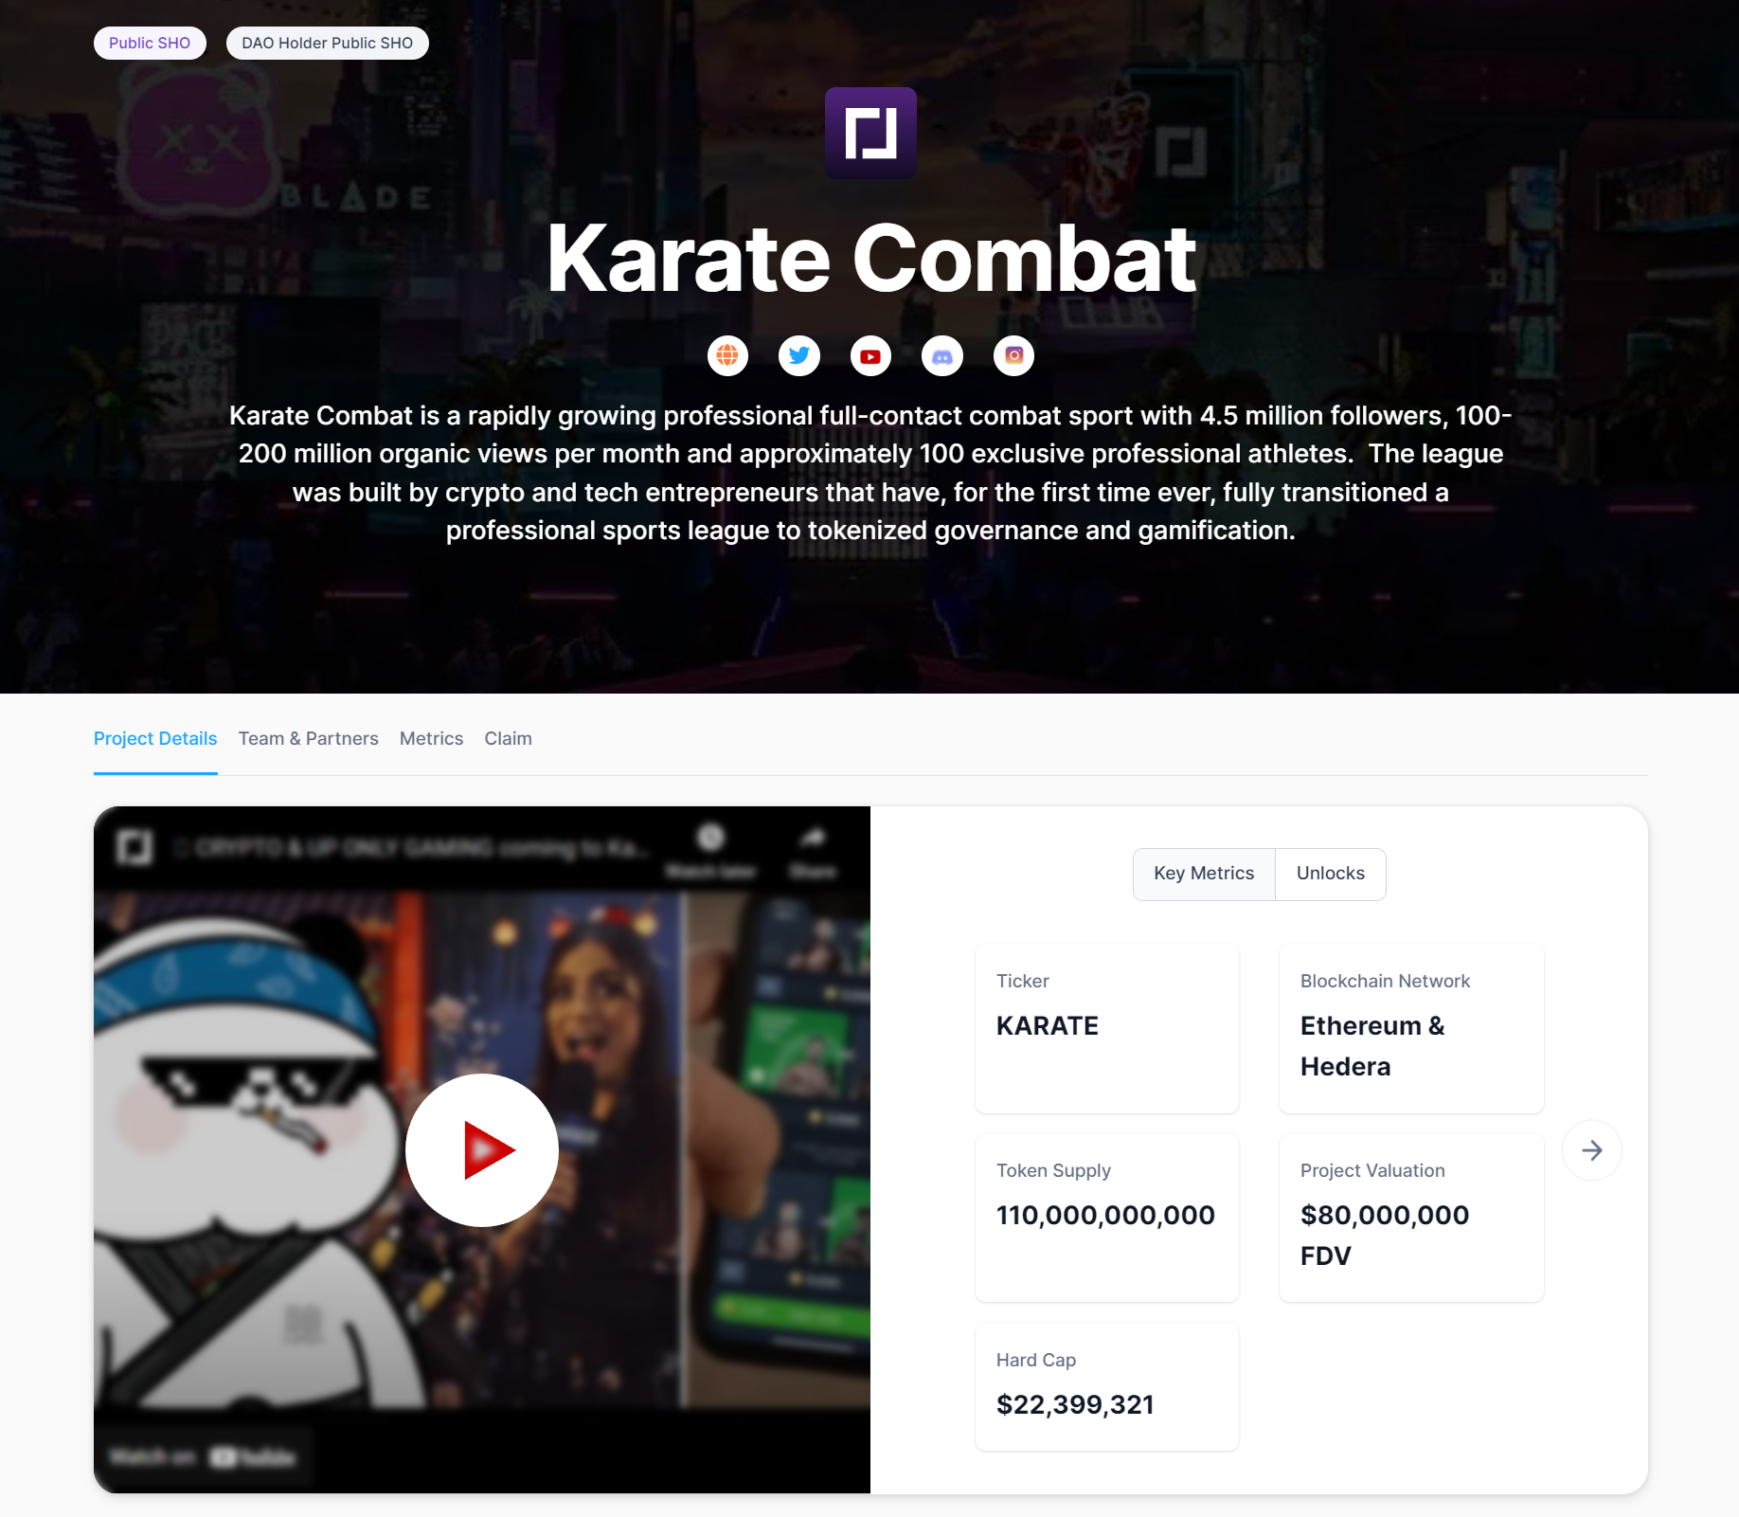Click the Token Supply label
1739x1517 pixels.
1053,1171
